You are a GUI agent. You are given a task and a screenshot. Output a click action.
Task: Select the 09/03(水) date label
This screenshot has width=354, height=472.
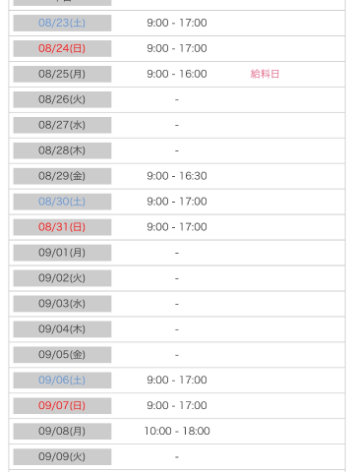(62, 304)
